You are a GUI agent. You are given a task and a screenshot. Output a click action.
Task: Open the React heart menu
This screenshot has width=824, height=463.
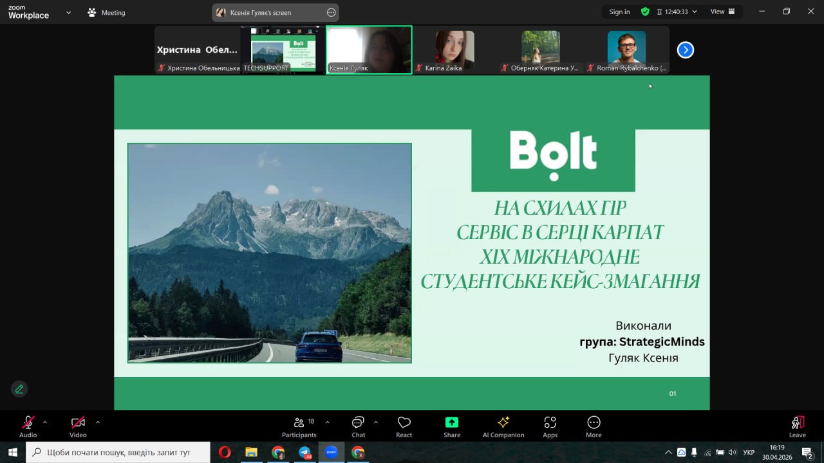pos(404,426)
